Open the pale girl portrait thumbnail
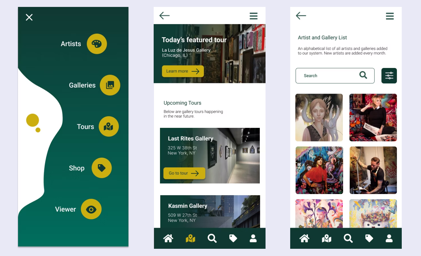This screenshot has height=256, width=421. pyautogui.click(x=319, y=118)
